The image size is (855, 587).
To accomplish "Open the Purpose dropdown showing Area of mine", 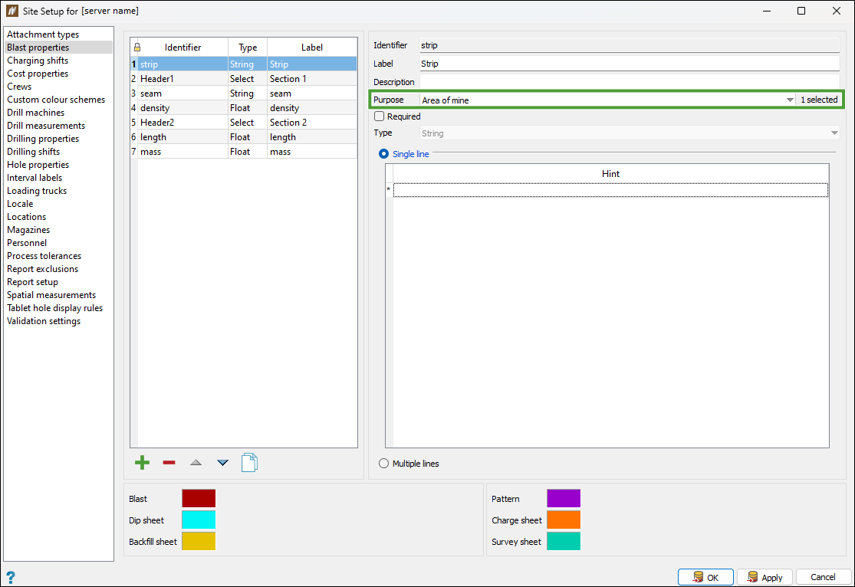I will (x=607, y=100).
